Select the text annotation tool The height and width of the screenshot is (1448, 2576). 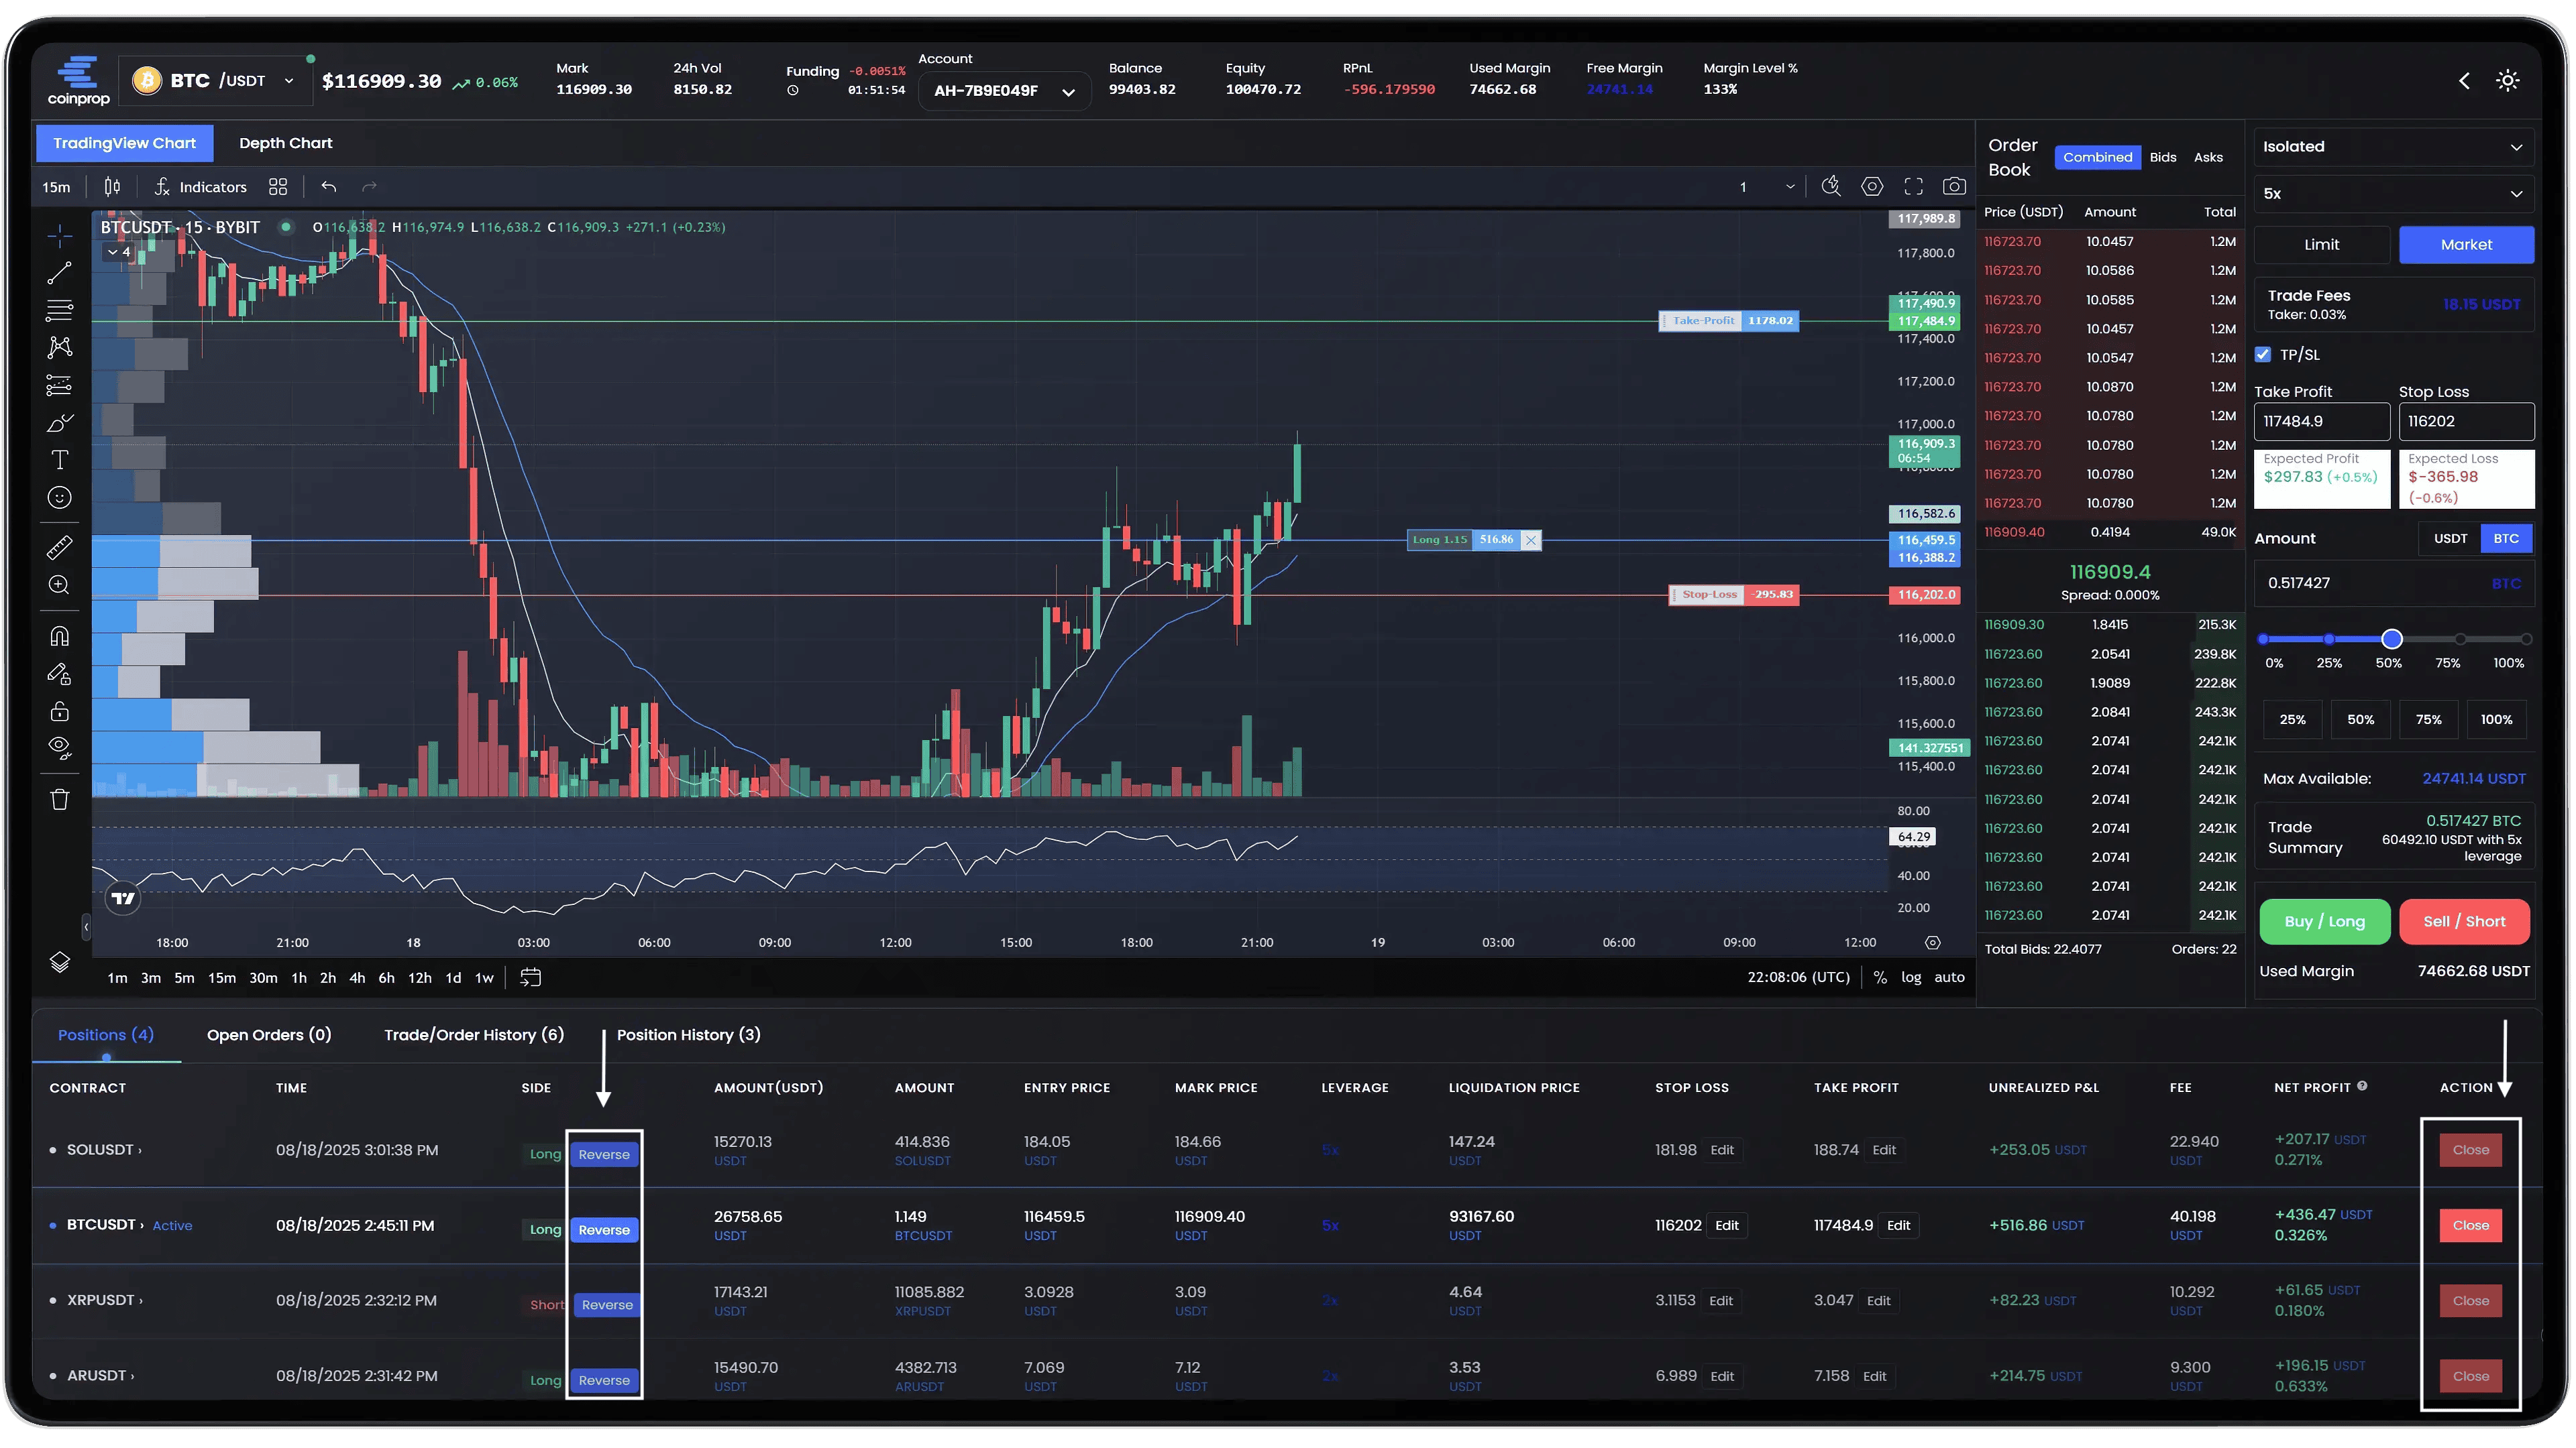(60, 460)
